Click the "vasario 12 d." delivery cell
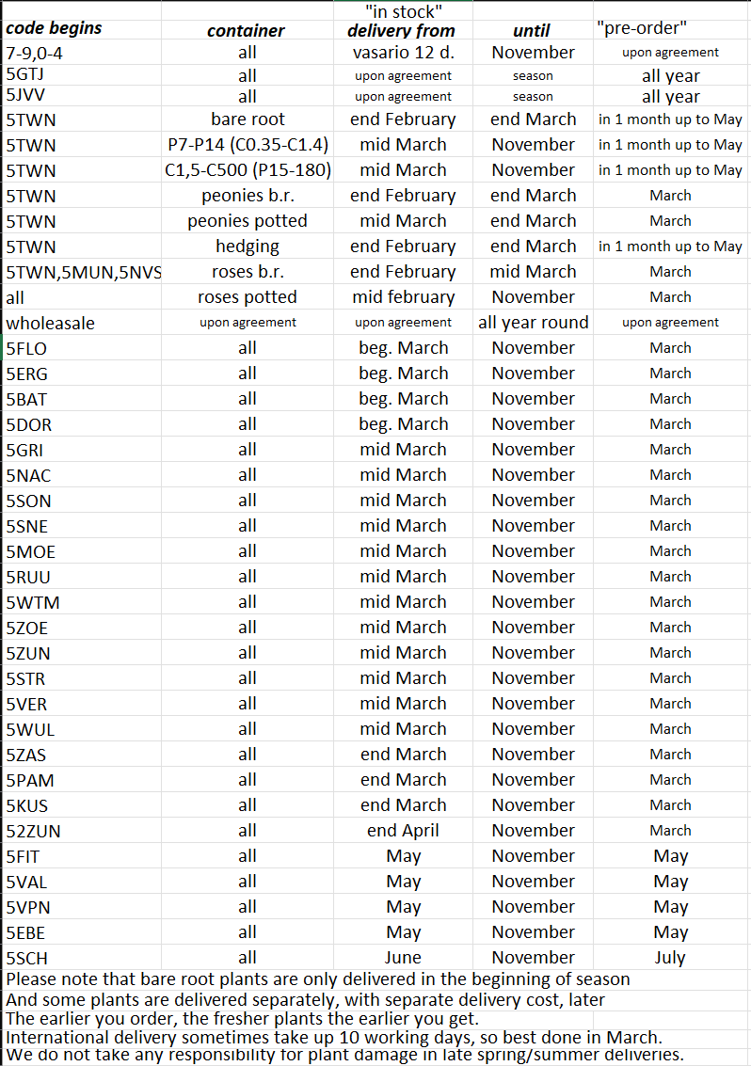The height and width of the screenshot is (1066, 751). click(403, 53)
